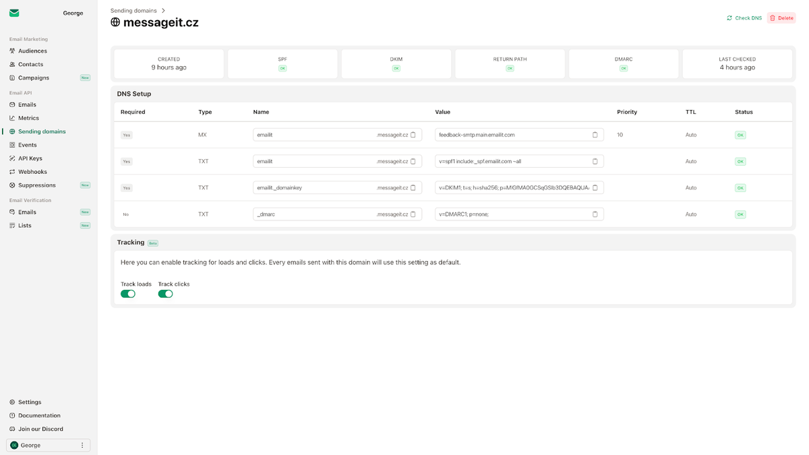Disable the Track loads switch
This screenshot has height=455, width=809.
pos(128,293)
